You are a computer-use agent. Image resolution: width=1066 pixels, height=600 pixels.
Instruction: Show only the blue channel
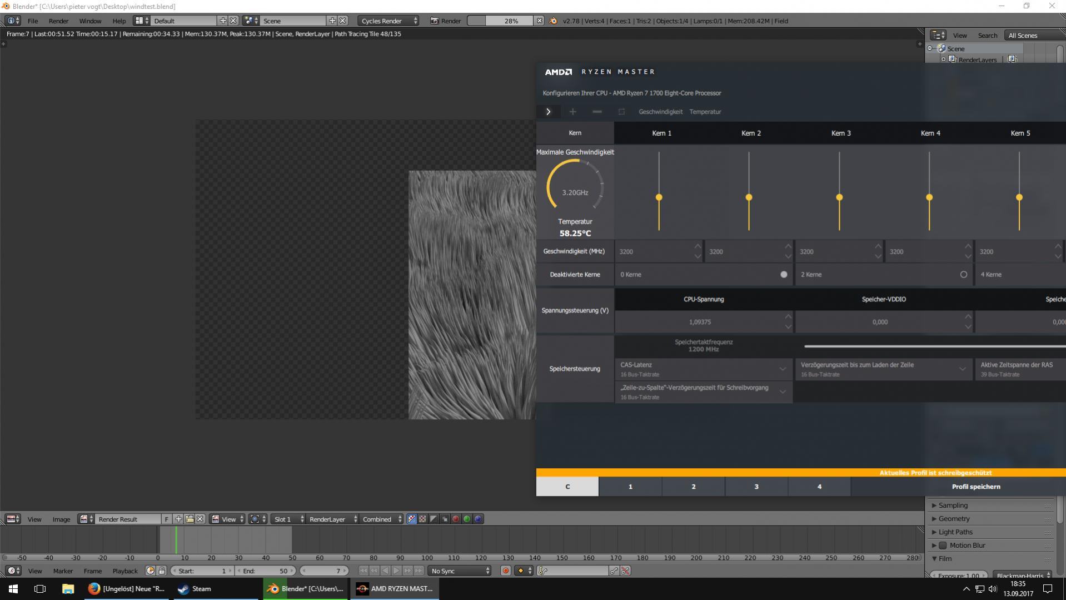point(478,519)
